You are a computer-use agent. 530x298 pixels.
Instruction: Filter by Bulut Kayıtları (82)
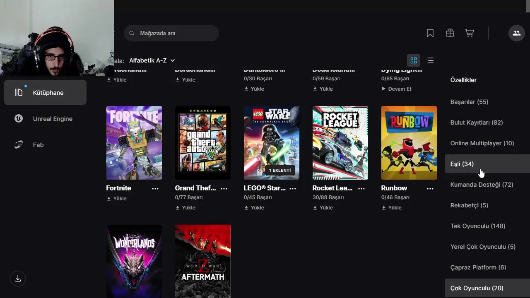coord(476,123)
